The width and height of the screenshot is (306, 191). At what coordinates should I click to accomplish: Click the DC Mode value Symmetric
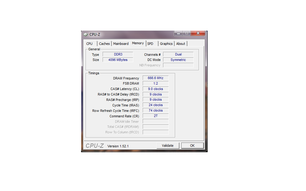[x=178, y=60]
